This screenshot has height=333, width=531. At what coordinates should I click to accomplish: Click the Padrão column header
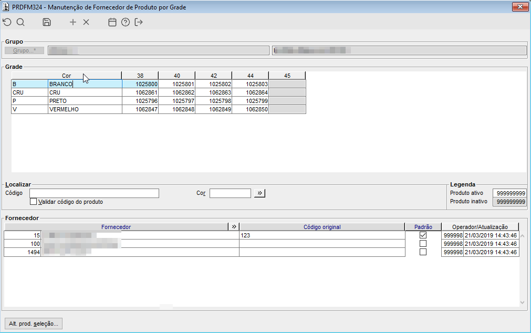point(423,226)
